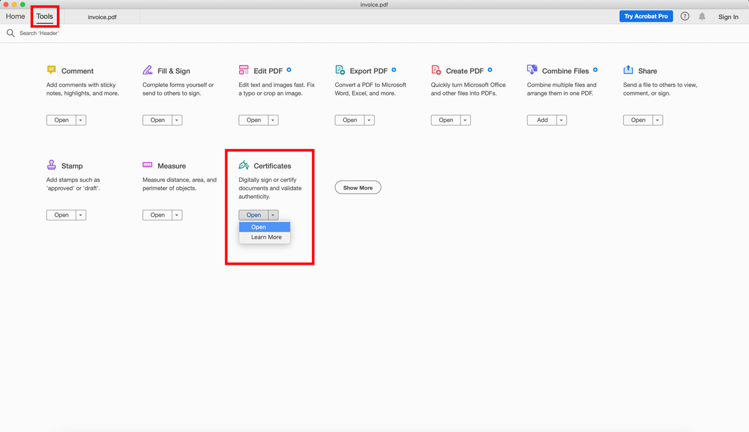
Task: Open the Comment tool
Action: 62,120
